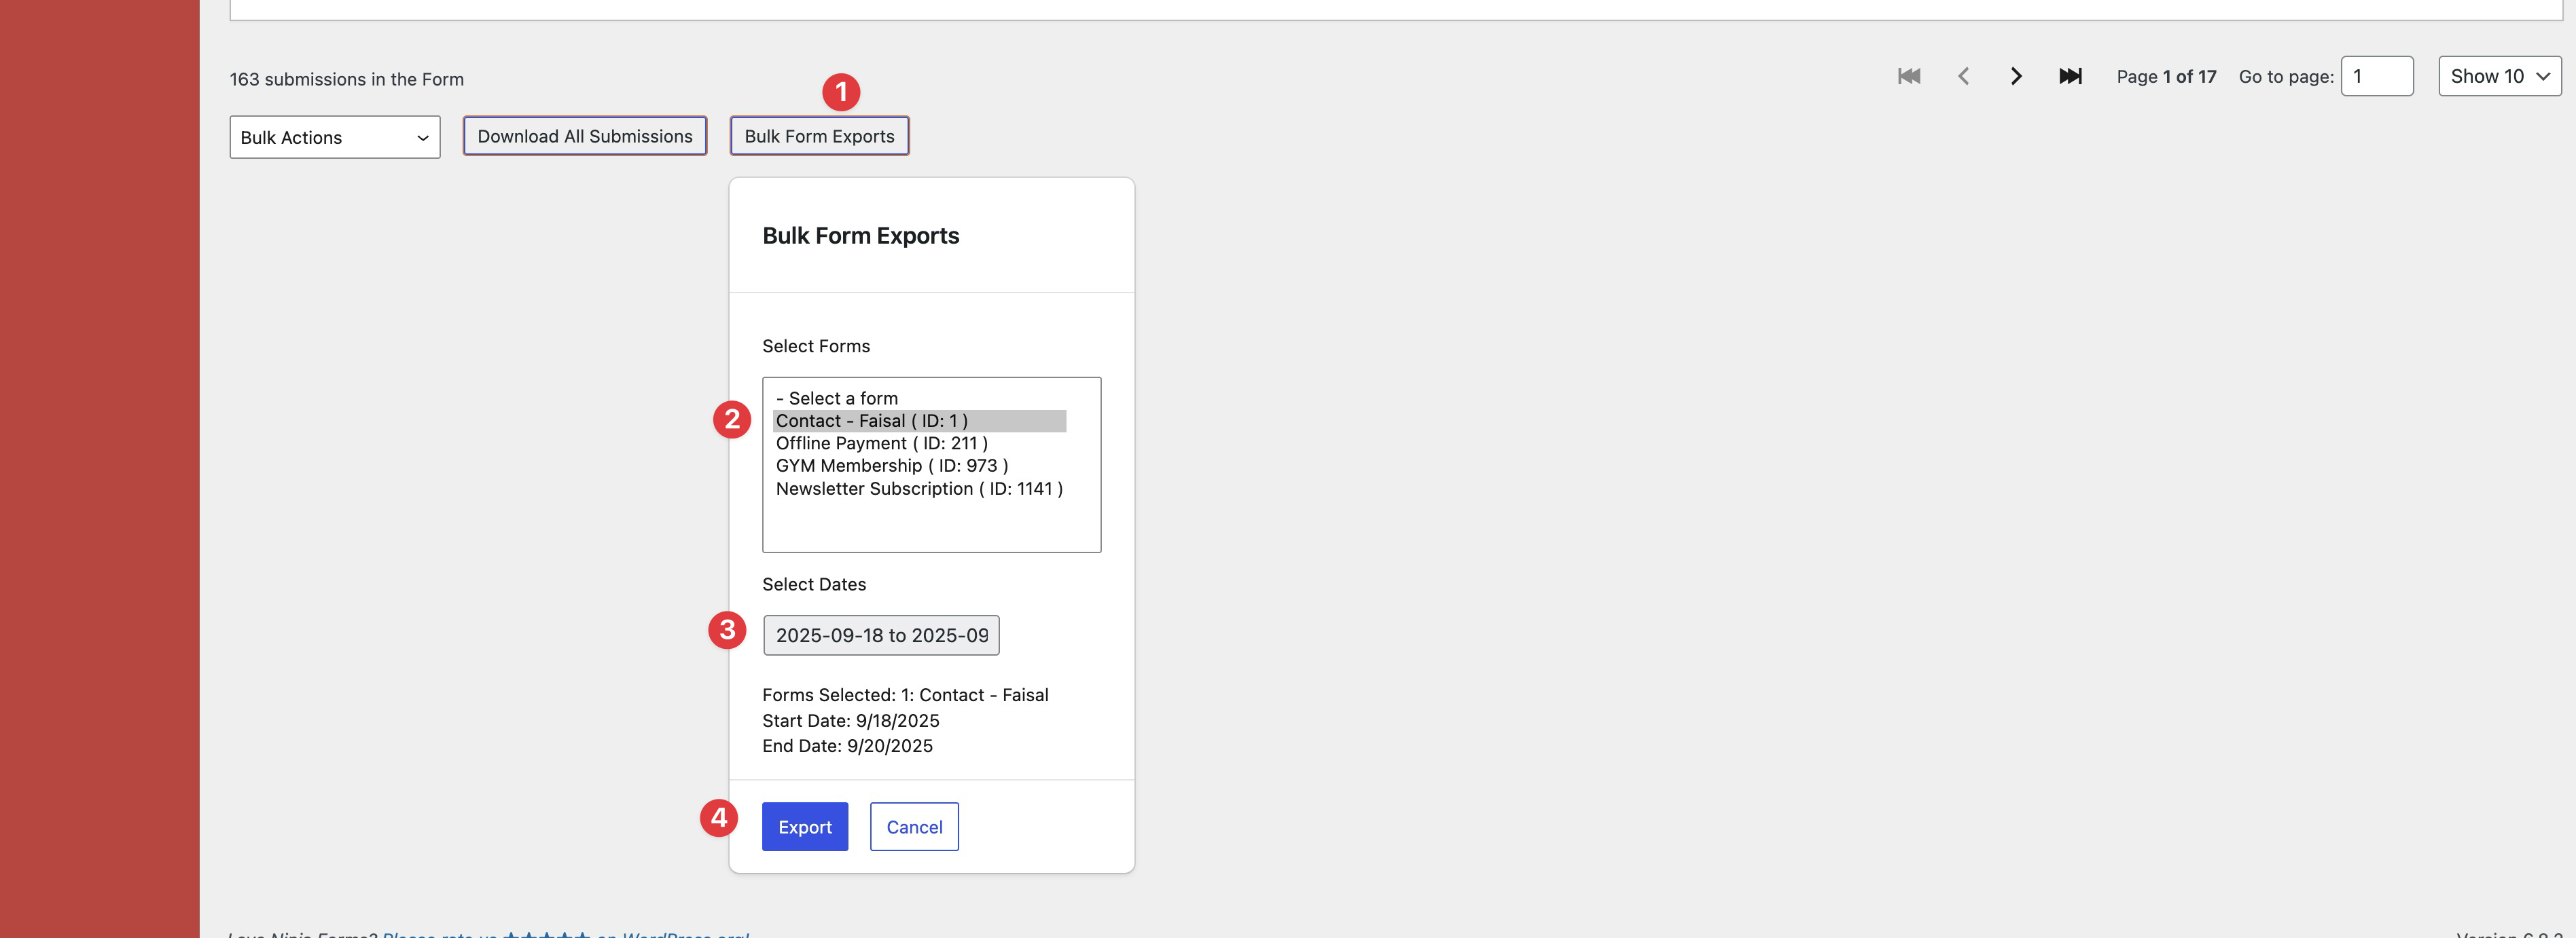Select Offline Payment form option
The width and height of the screenshot is (2576, 938).
[881, 443]
